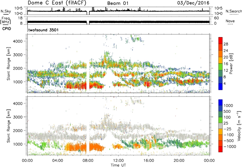Click the 'N.Search' legend label
The image size is (242, 167).
[234, 11]
